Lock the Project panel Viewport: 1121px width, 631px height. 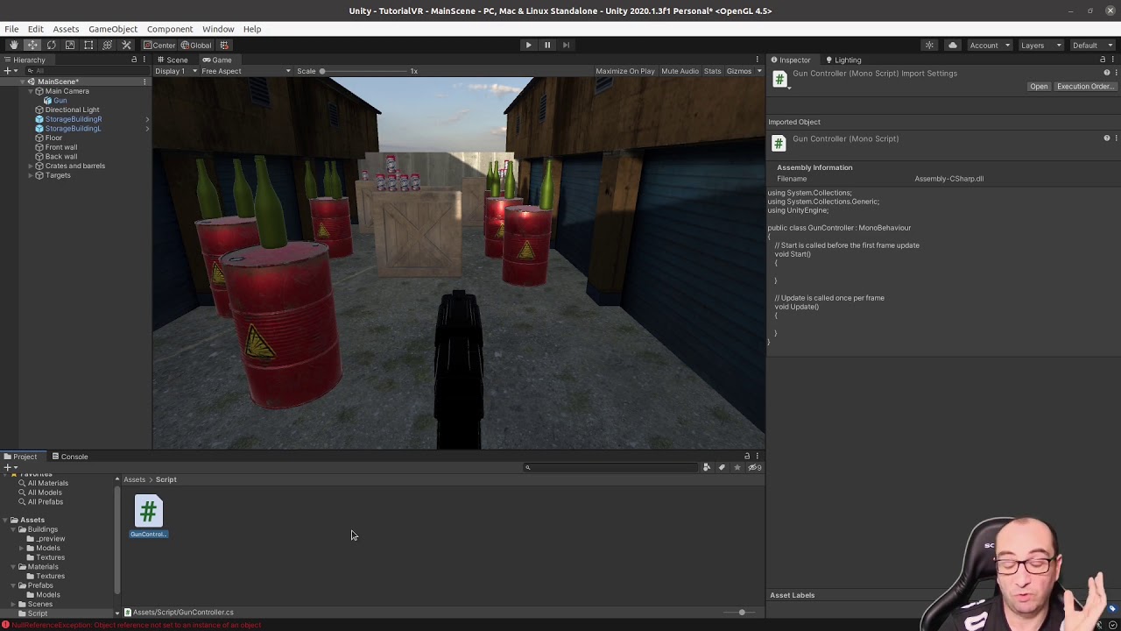click(x=747, y=456)
